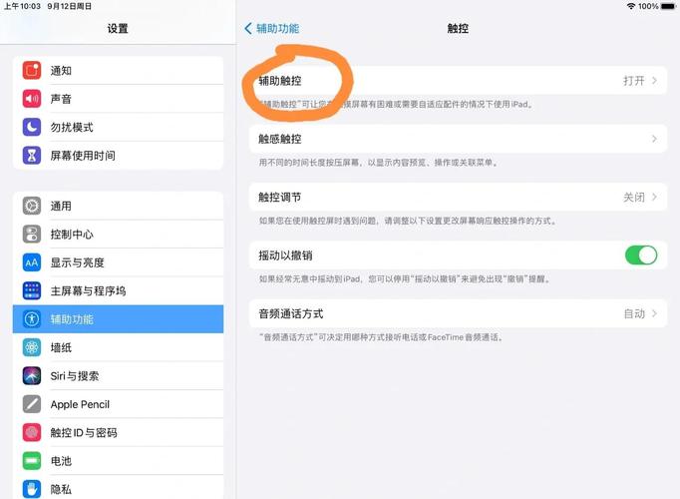Tap the 主屏幕与程序坞 grid icon
680x499 pixels.
(x=32, y=290)
